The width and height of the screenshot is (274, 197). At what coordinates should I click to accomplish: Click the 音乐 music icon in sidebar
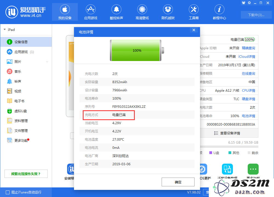(x=9, y=71)
